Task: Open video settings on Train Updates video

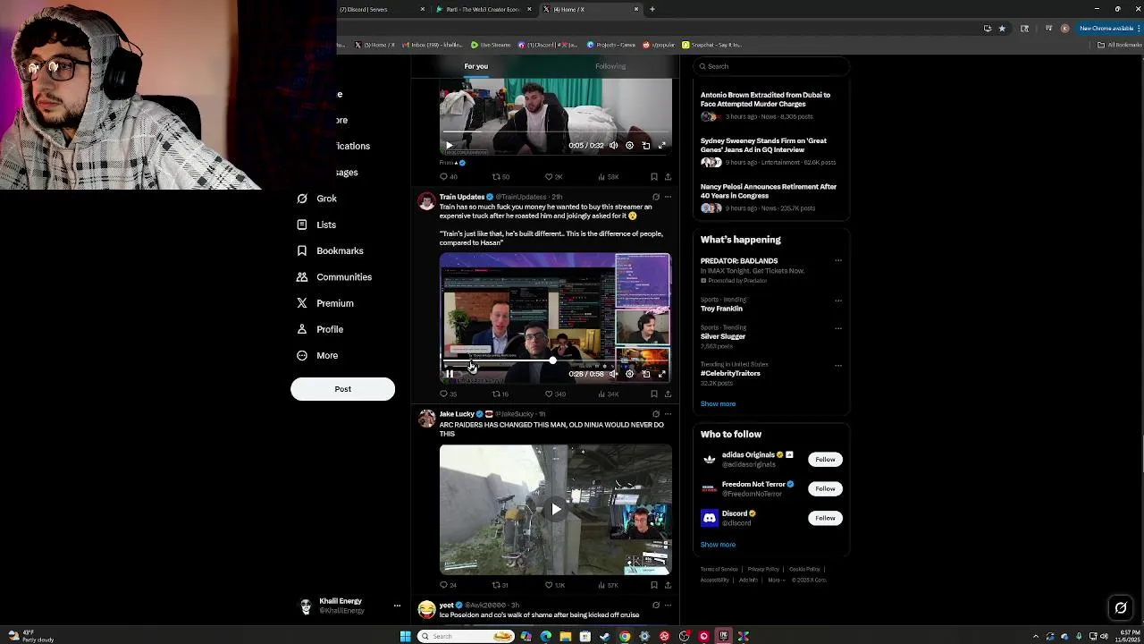Action: [629, 374]
